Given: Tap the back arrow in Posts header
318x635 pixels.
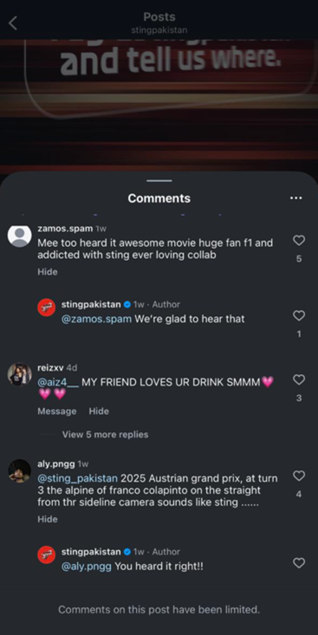Looking at the screenshot, I should (13, 23).
